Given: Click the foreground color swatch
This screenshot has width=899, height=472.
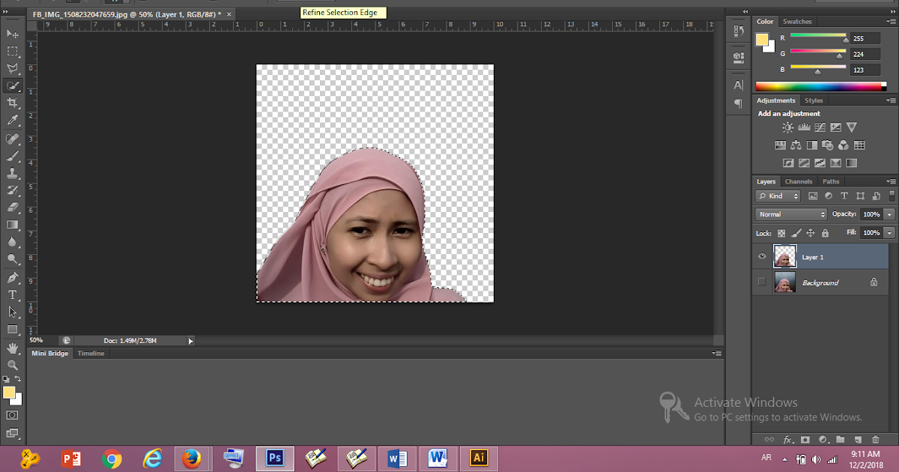Looking at the screenshot, I should point(9,393).
